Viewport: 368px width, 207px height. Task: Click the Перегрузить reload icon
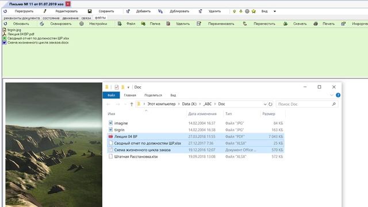tap(5, 11)
